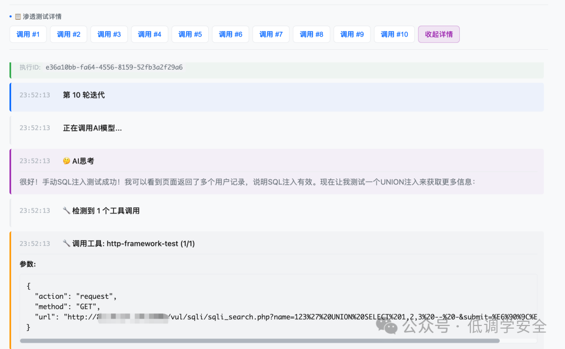The height and width of the screenshot is (349, 565).
Task: Click the 执行ID value e36a10bb-fa64-4556-8159-52fb3a2f29a6
Action: (114, 67)
